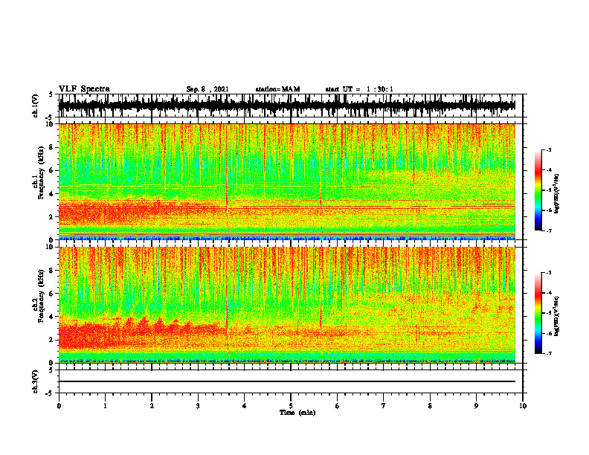Click time axis tick label "9"
Viewport: 589px width, 455px height.
click(476, 406)
